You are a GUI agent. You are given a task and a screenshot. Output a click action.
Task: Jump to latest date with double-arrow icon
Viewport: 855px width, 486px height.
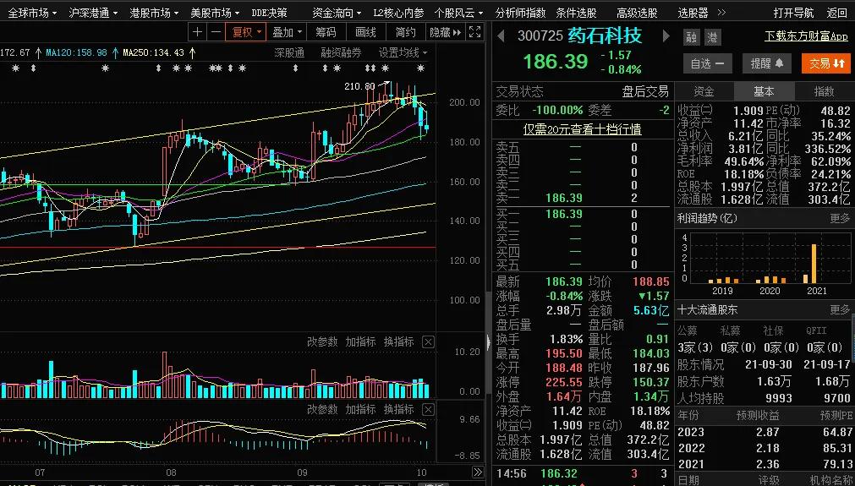478,472
